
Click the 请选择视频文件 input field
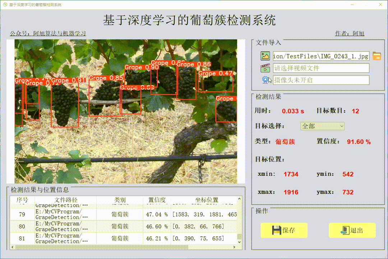[x=321, y=68]
